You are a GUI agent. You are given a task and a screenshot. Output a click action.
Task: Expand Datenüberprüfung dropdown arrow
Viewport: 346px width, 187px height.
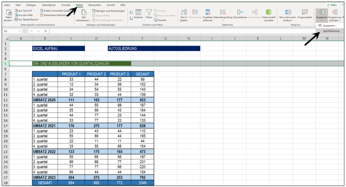pyautogui.click(x=223, y=20)
